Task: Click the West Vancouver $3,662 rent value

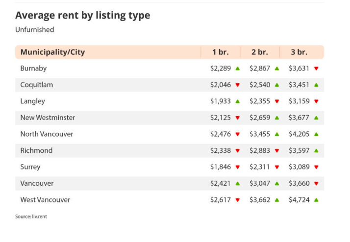Action: tap(260, 200)
